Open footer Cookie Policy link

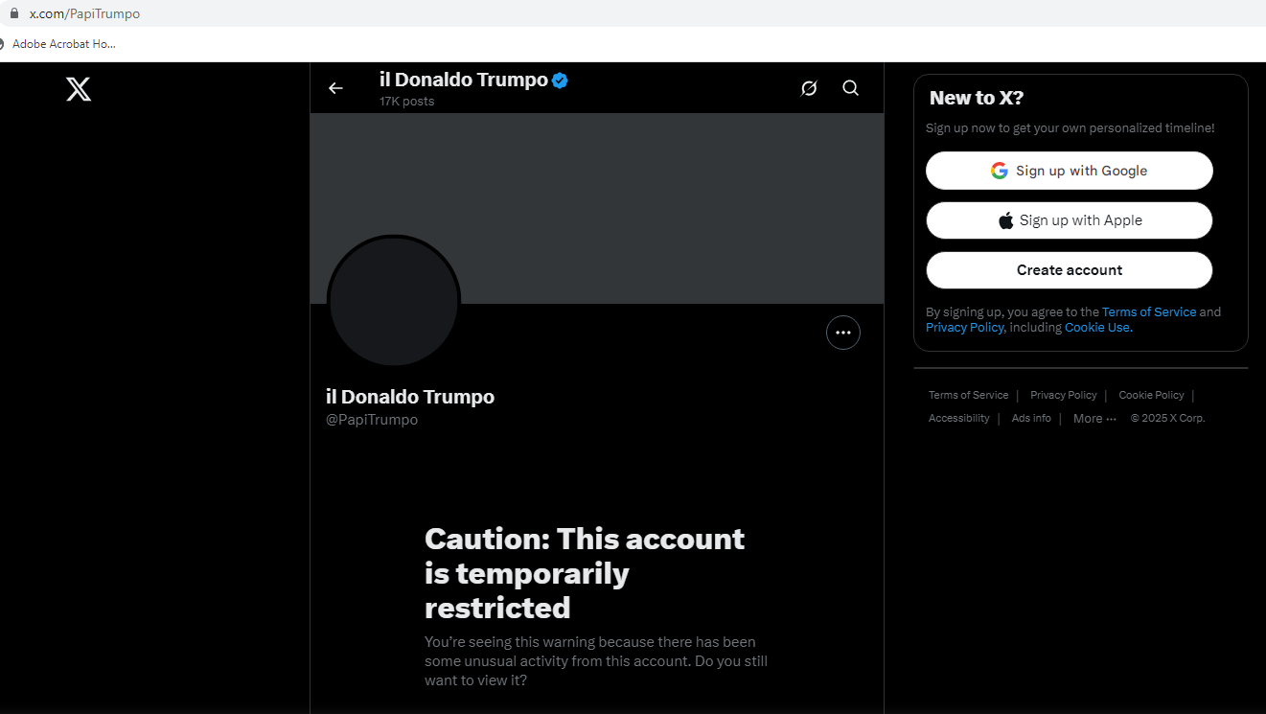[x=1151, y=395]
